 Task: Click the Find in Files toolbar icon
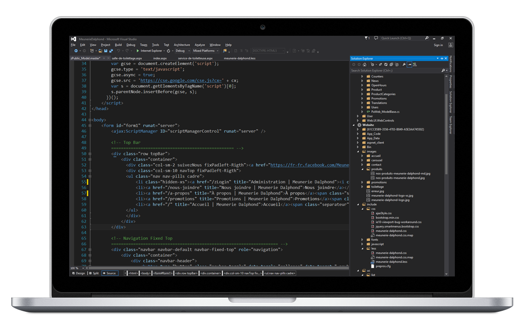(x=225, y=51)
